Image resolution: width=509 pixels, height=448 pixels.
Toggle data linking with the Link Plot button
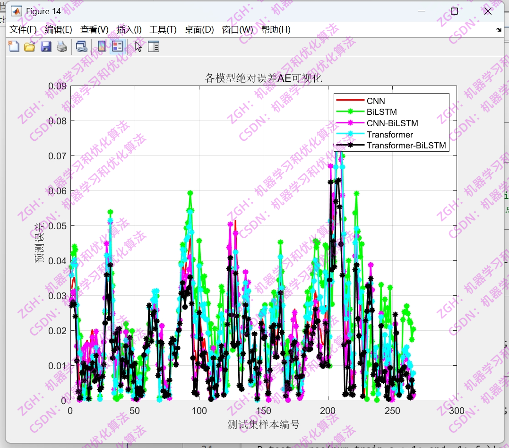coord(81,46)
